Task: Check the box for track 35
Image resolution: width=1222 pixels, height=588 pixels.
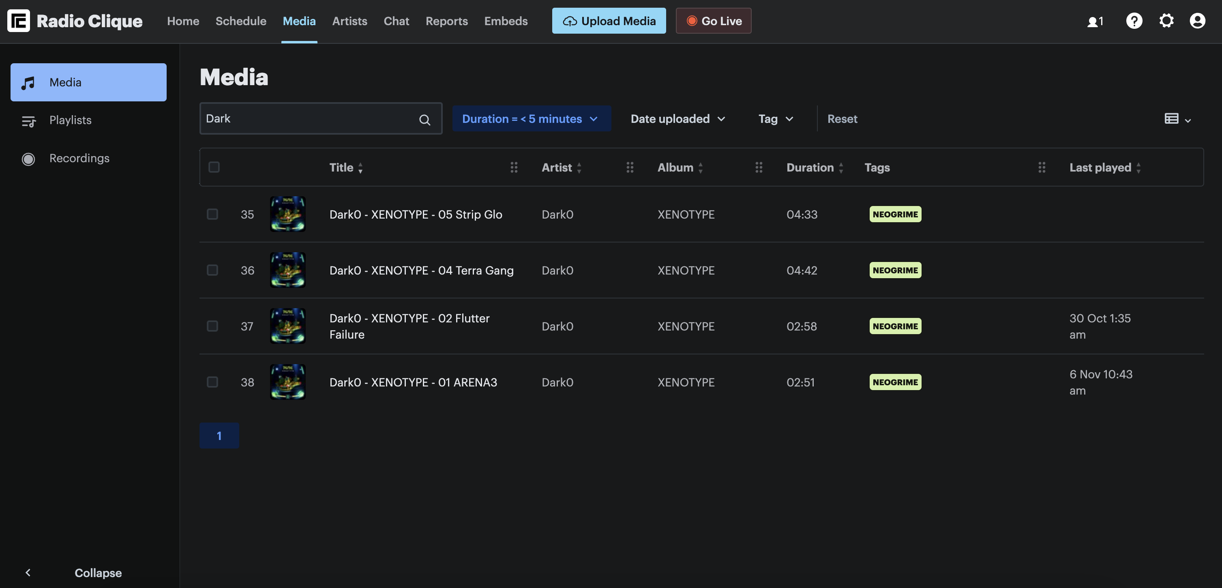Action: [x=212, y=214]
